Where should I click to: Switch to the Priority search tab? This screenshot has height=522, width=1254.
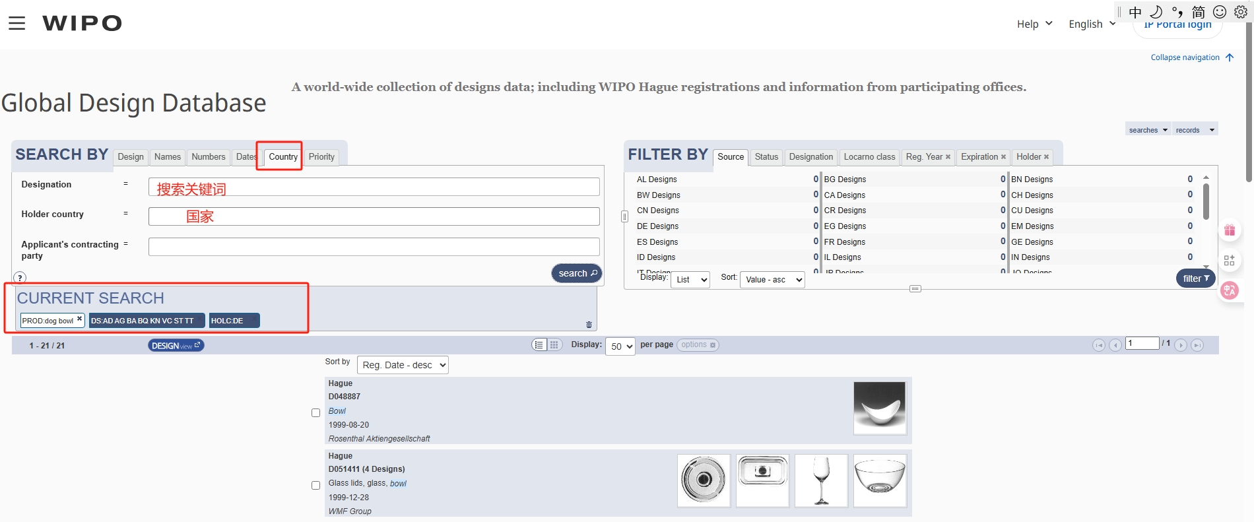pyautogui.click(x=321, y=157)
